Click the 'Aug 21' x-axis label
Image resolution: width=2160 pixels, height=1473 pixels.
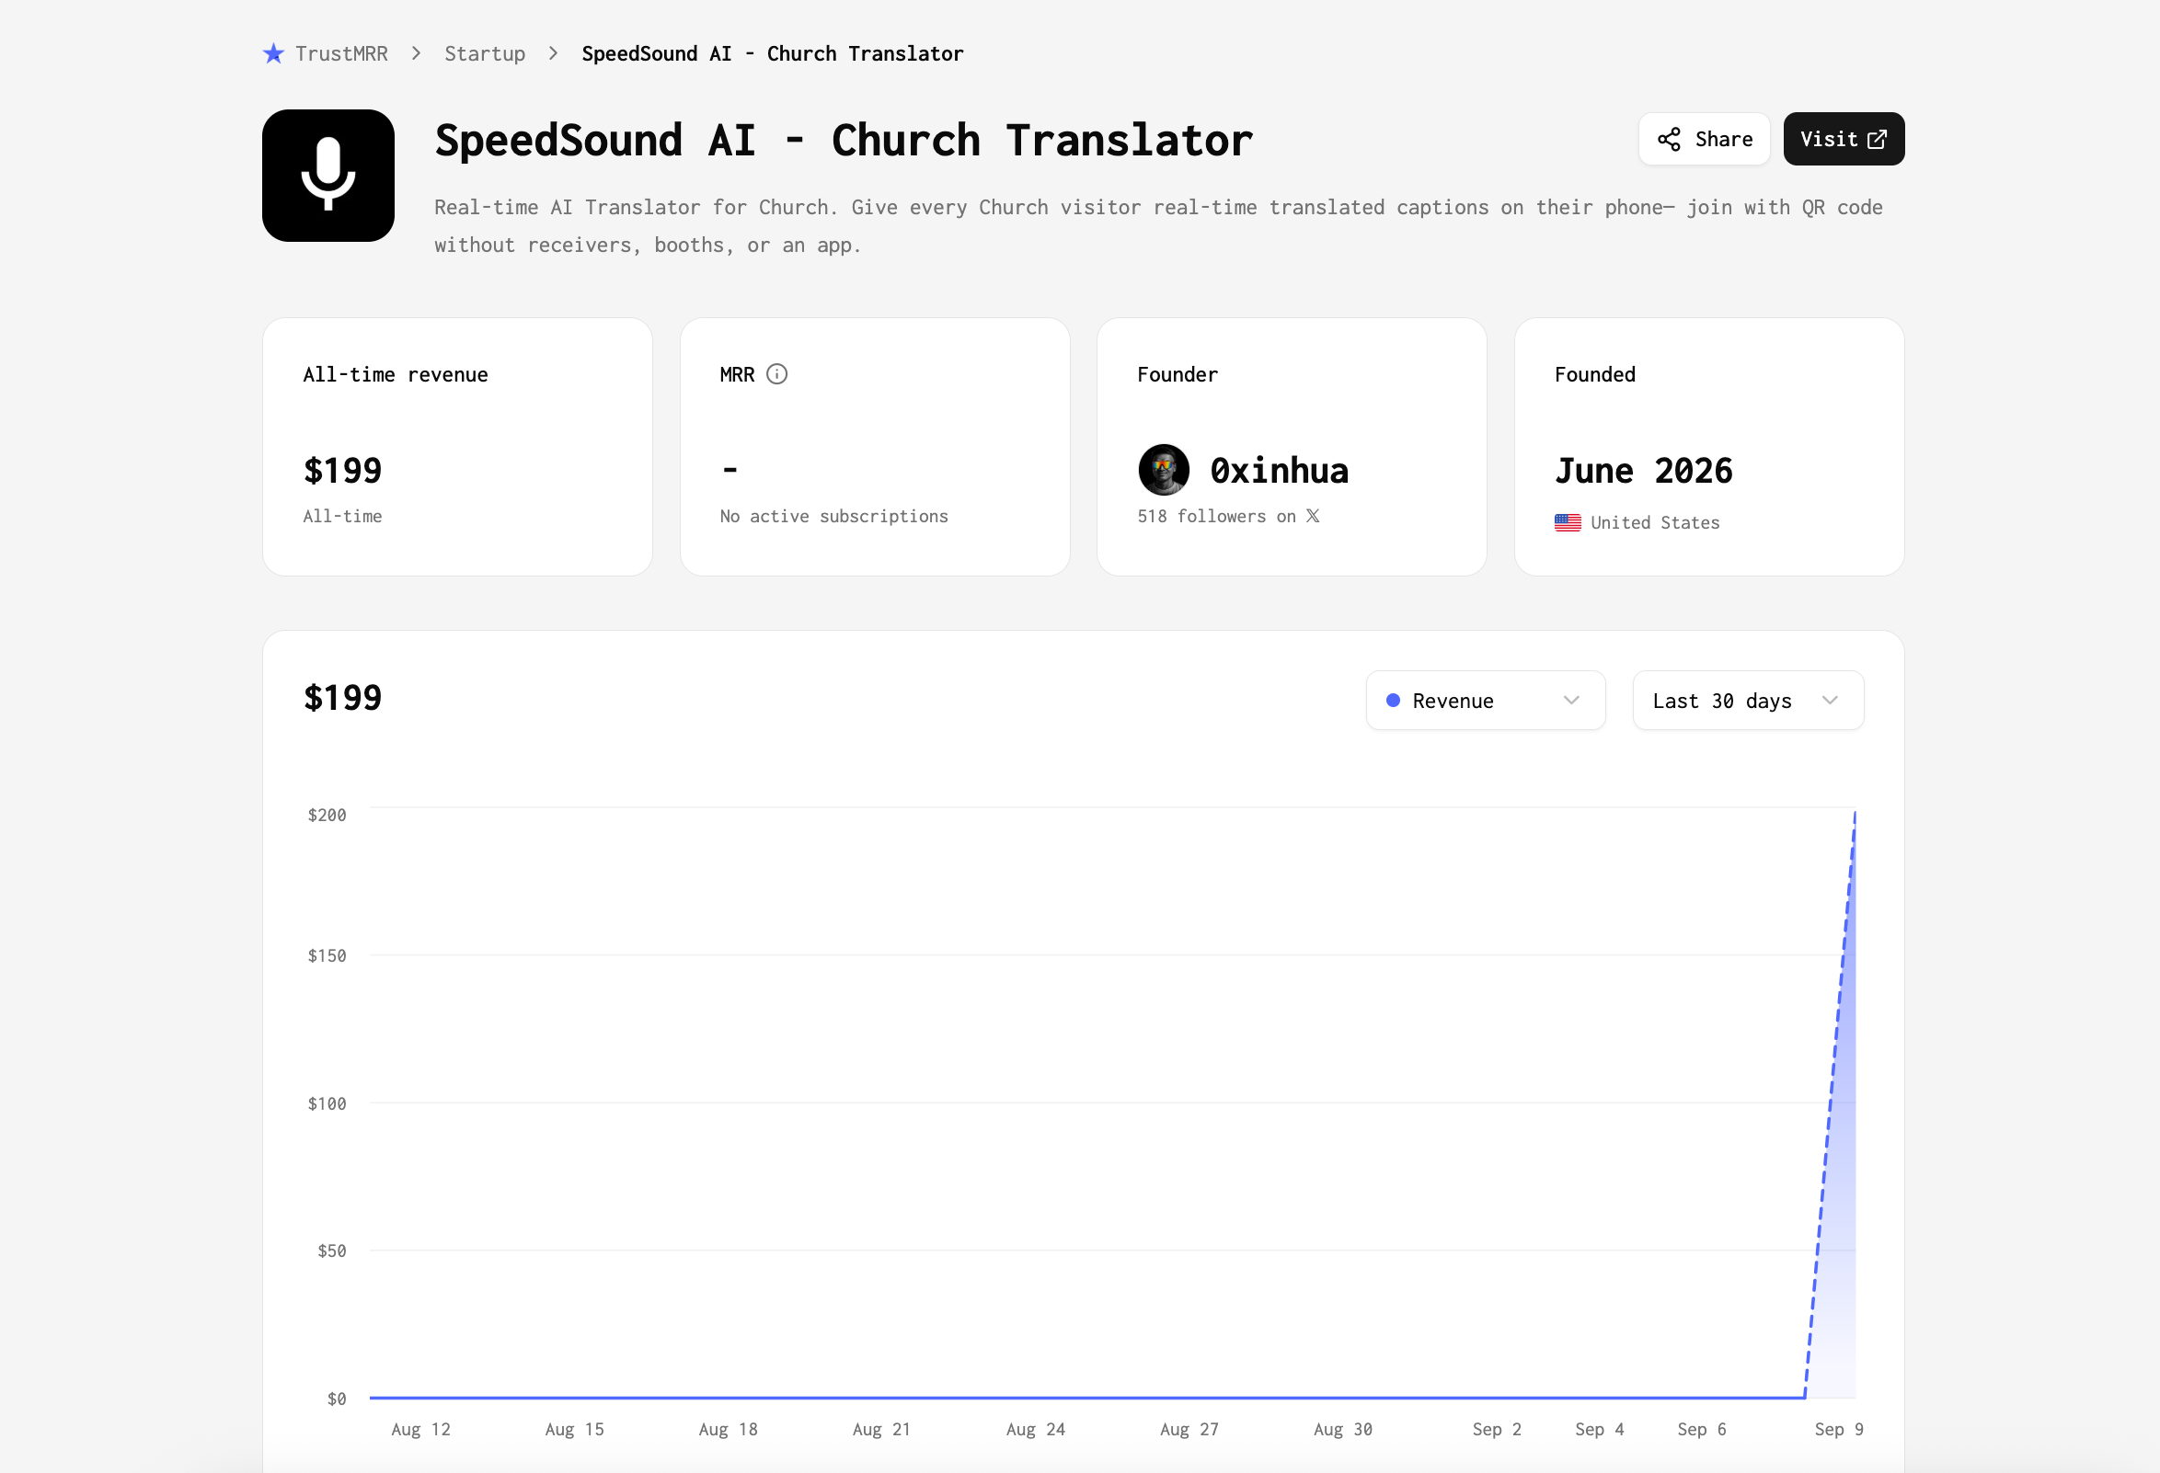pyautogui.click(x=881, y=1430)
